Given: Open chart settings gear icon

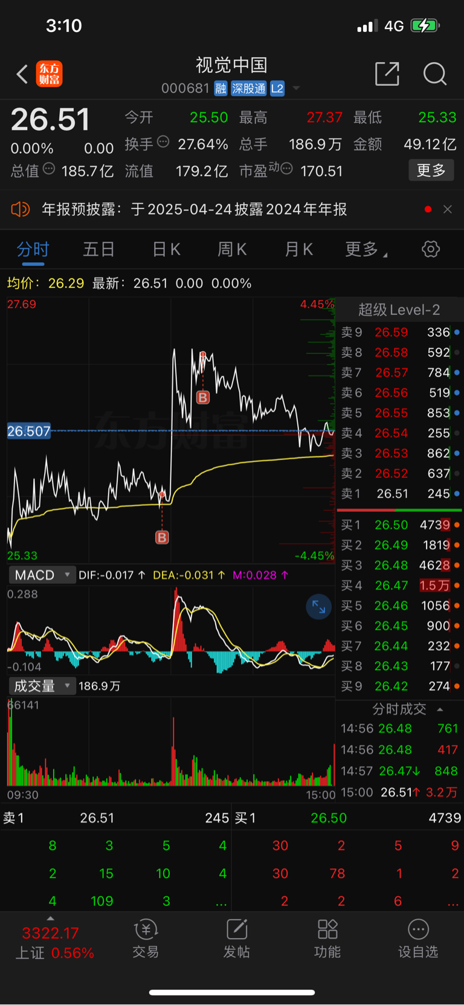Looking at the screenshot, I should coord(431,249).
